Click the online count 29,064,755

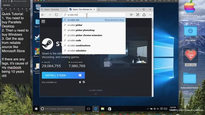tap(51, 66)
